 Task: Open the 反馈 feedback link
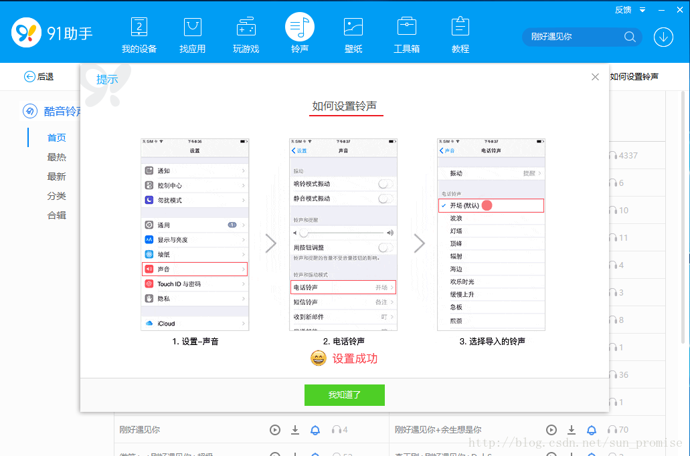click(623, 9)
